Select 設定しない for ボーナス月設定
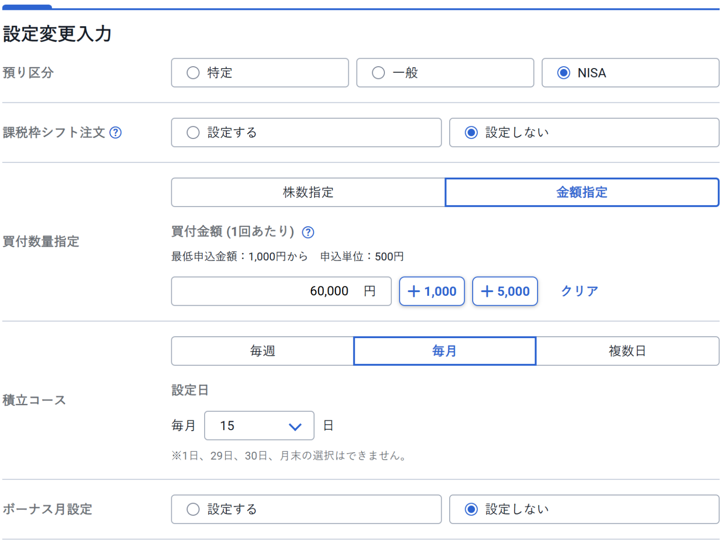 click(x=584, y=509)
